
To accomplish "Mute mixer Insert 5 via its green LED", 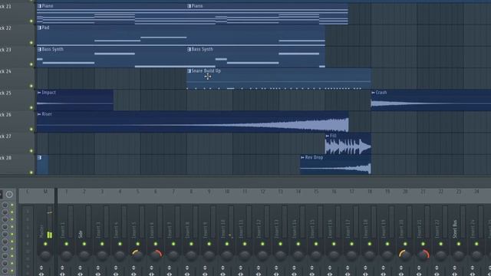I will [137, 244].
